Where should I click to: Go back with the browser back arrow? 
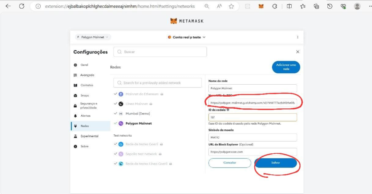coord(8,6)
